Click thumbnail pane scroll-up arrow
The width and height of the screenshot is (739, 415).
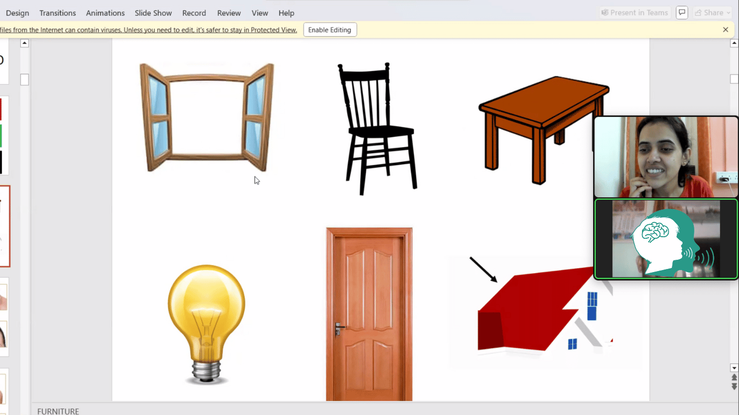click(24, 44)
